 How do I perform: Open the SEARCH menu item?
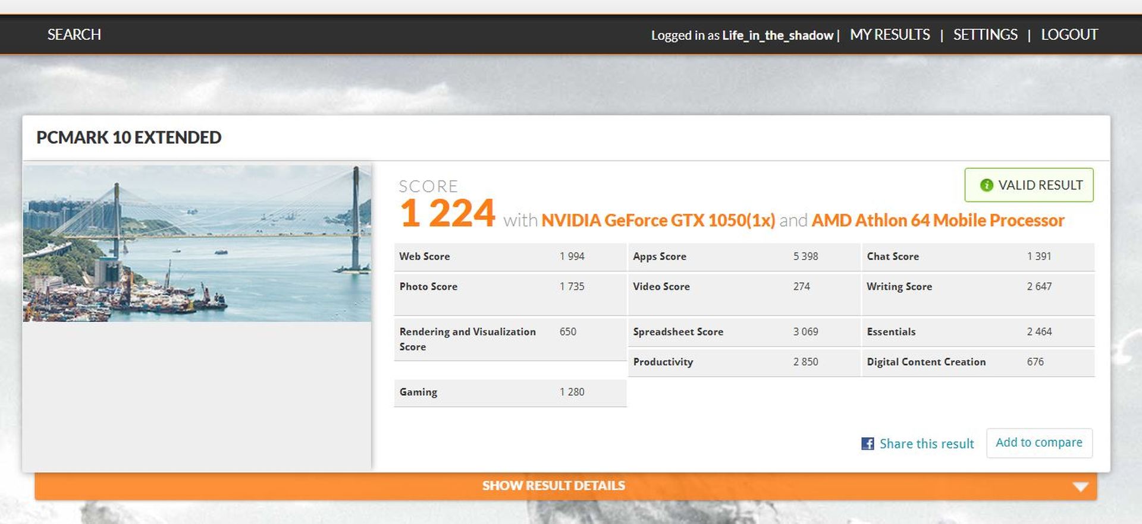(74, 34)
